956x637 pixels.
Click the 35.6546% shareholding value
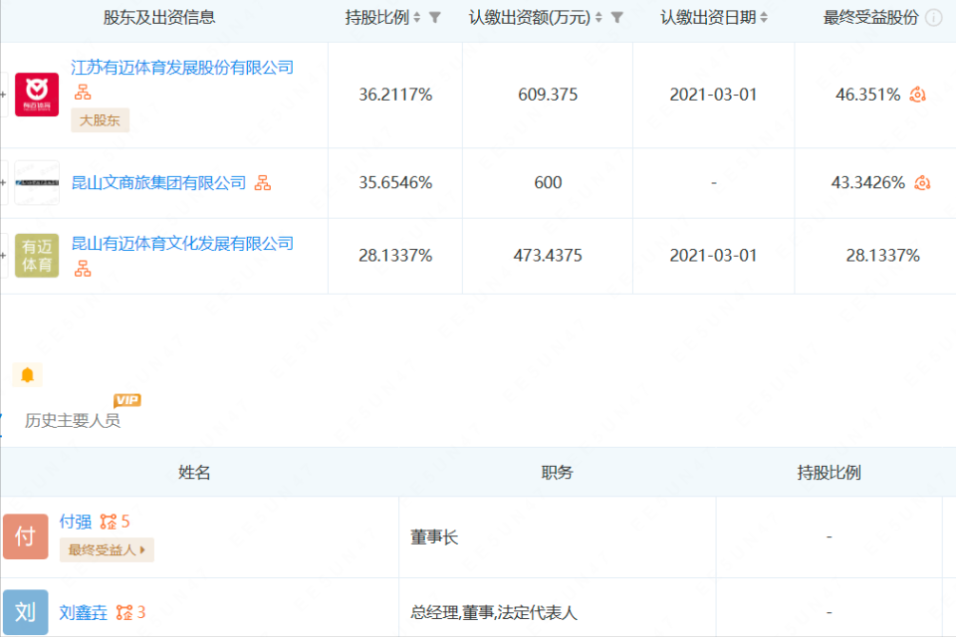395,182
